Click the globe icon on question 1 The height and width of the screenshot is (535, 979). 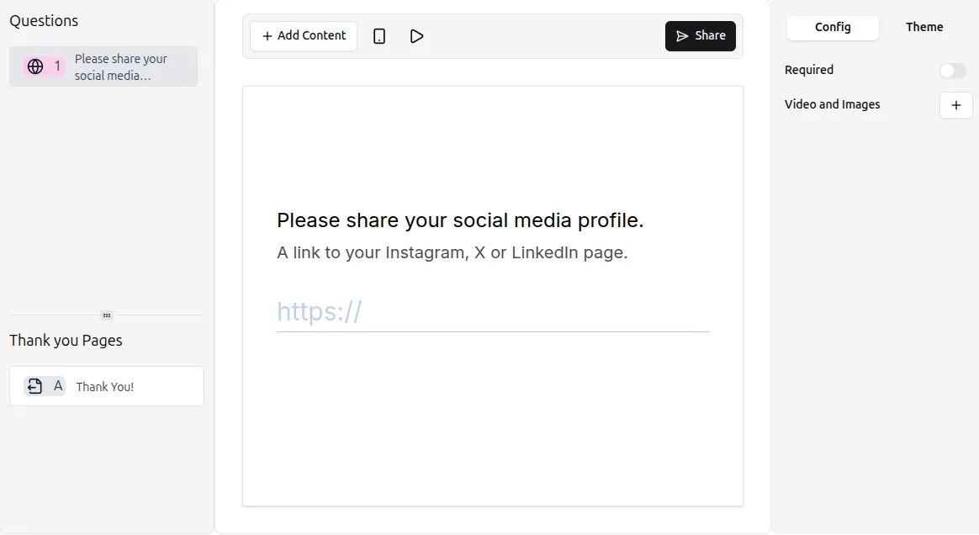(x=35, y=66)
